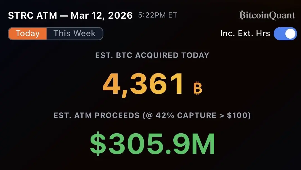Click the Inc. Ext. Hrs label
This screenshot has width=301, height=170.
coord(245,34)
